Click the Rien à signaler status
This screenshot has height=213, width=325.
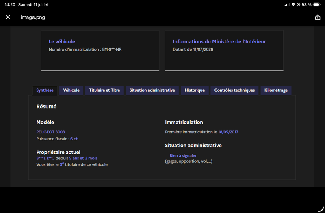click(183, 156)
